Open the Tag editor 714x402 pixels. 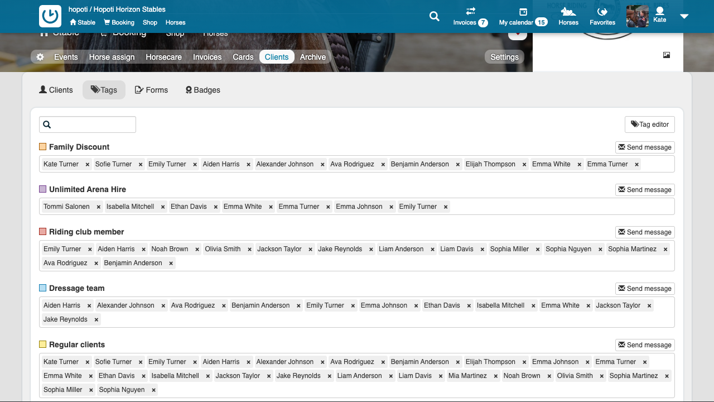click(650, 125)
